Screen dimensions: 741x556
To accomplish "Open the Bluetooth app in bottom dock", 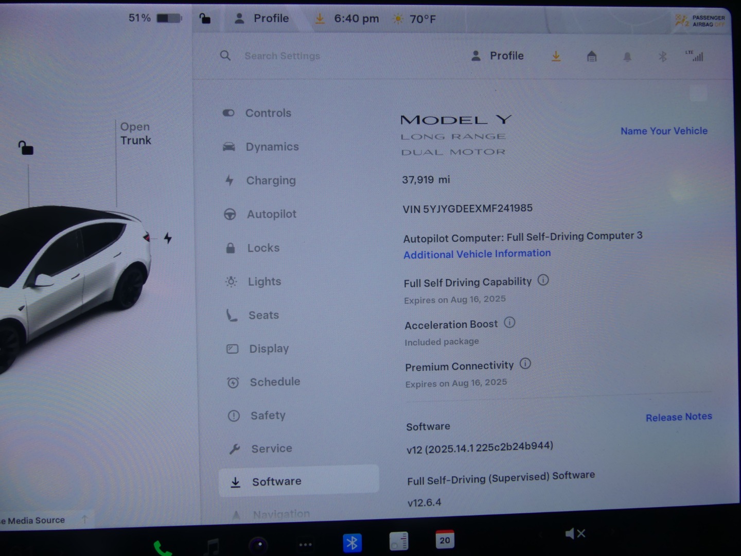I will pos(352,543).
